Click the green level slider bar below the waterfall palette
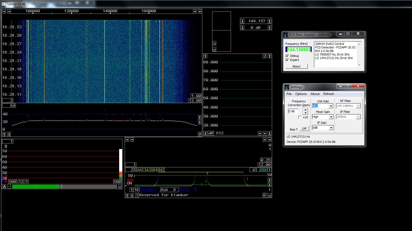This screenshot has width=412, height=231. point(35,186)
